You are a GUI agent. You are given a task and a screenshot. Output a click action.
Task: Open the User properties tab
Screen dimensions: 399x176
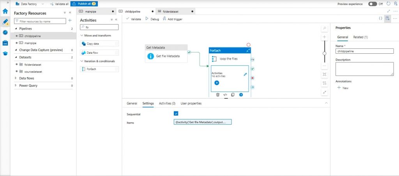[x=191, y=103]
